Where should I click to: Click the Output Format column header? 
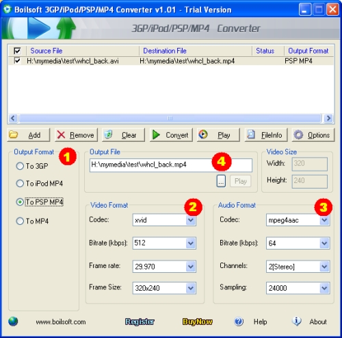point(309,51)
